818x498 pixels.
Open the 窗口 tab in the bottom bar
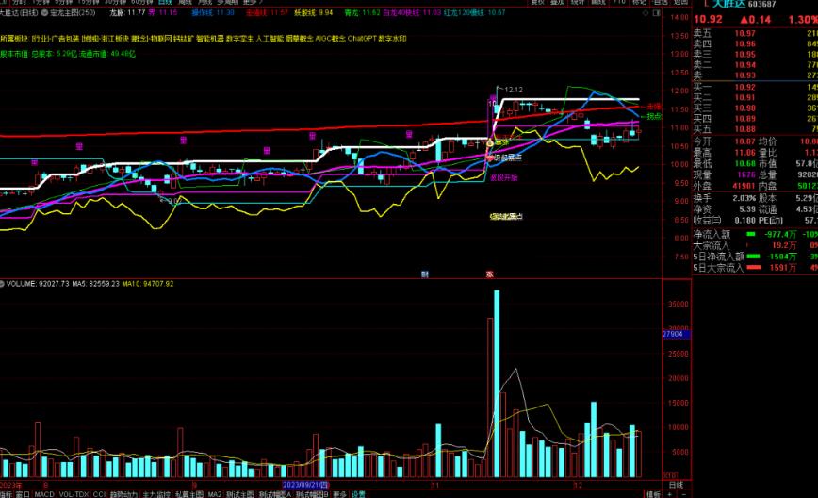(23, 494)
